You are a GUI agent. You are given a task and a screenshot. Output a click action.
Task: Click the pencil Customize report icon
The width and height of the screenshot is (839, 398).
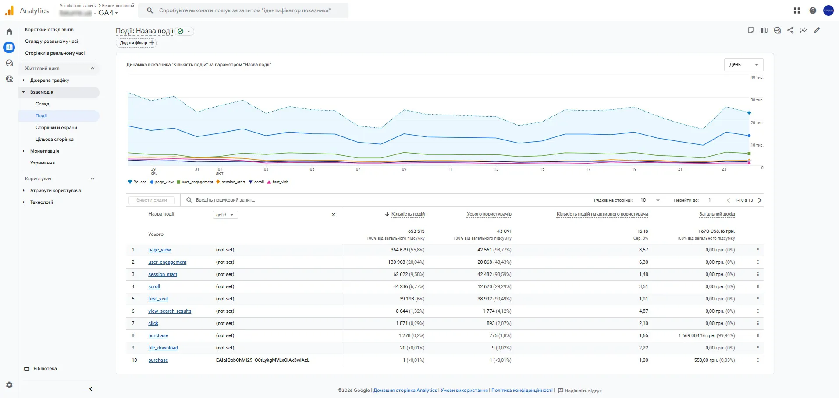[817, 30]
